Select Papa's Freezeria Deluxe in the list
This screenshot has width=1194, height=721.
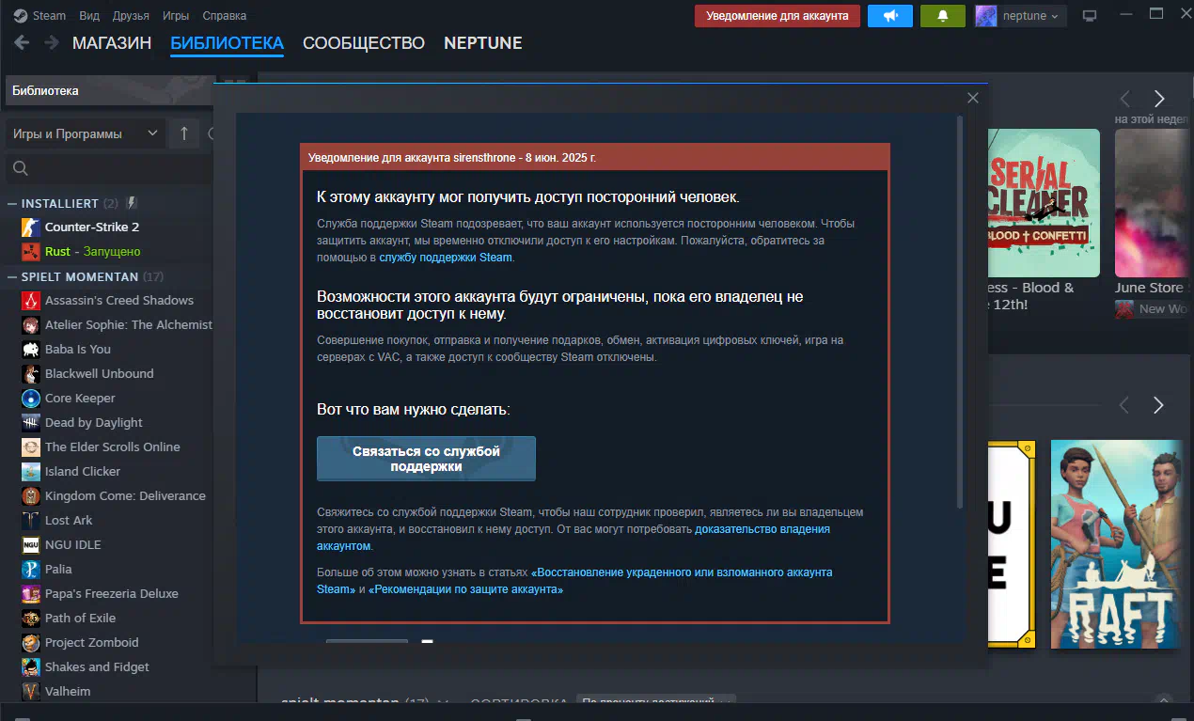(x=111, y=594)
